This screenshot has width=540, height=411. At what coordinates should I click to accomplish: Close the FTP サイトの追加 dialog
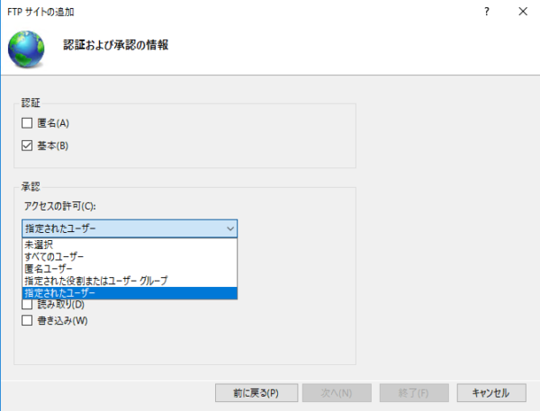tap(523, 12)
